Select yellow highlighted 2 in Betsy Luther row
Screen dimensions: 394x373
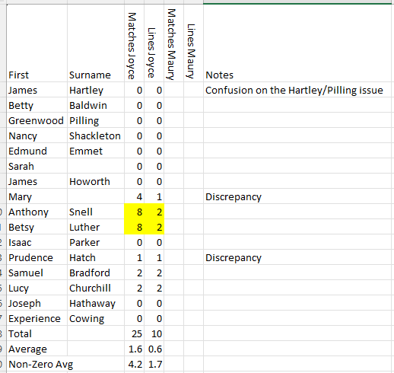point(154,227)
